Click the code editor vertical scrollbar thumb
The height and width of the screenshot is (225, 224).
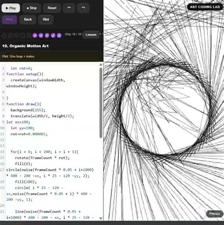pos(101,103)
